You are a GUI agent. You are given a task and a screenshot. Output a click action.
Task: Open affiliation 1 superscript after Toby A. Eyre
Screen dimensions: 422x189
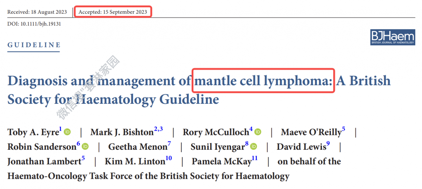coord(60,129)
